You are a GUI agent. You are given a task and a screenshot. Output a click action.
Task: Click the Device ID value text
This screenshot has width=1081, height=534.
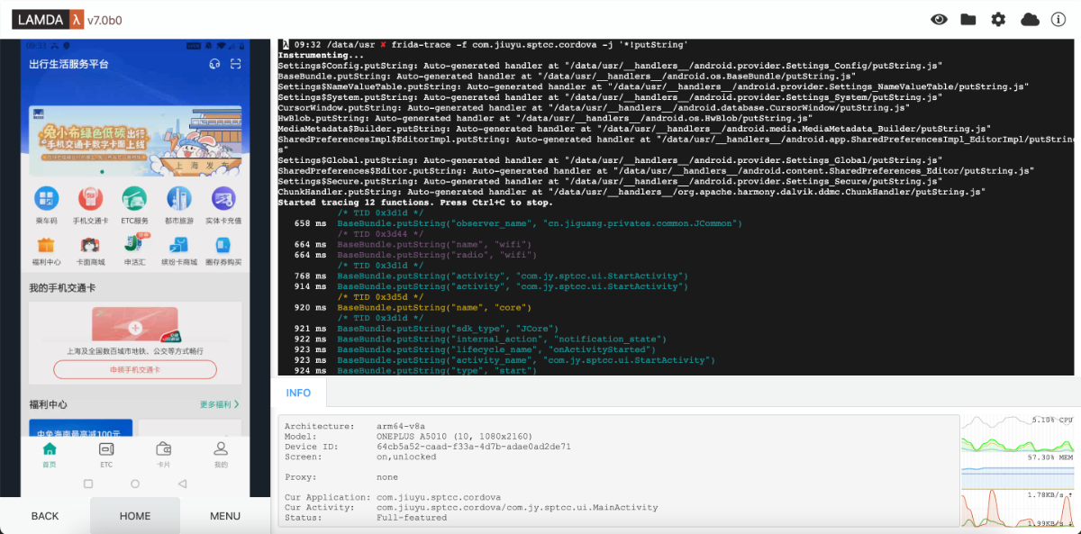474,446
